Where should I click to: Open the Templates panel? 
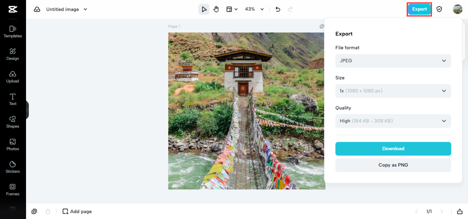pos(13,32)
